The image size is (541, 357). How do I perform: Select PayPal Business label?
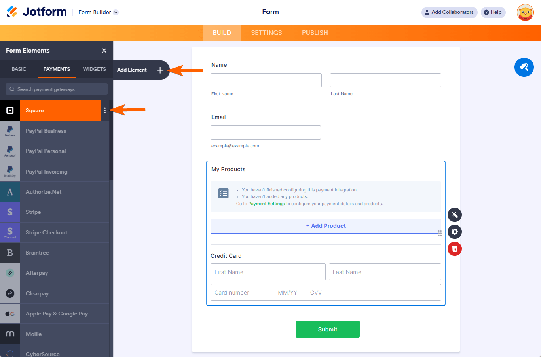click(46, 131)
